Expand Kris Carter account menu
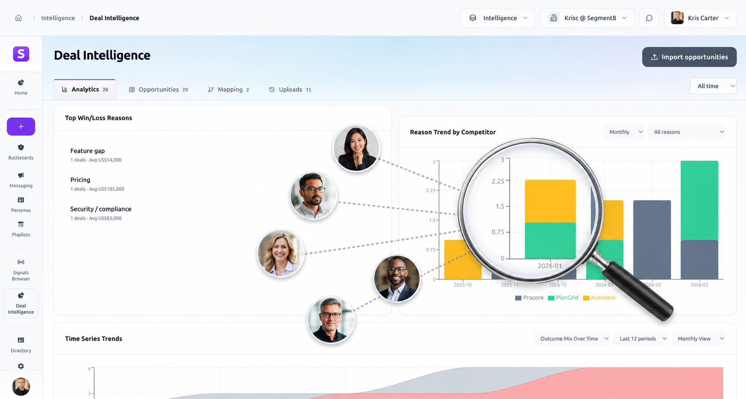The image size is (746, 399). pos(700,18)
